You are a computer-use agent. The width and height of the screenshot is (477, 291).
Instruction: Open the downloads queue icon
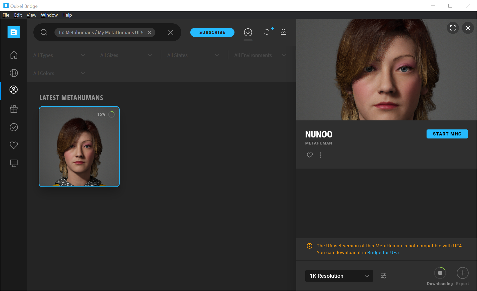tap(248, 32)
